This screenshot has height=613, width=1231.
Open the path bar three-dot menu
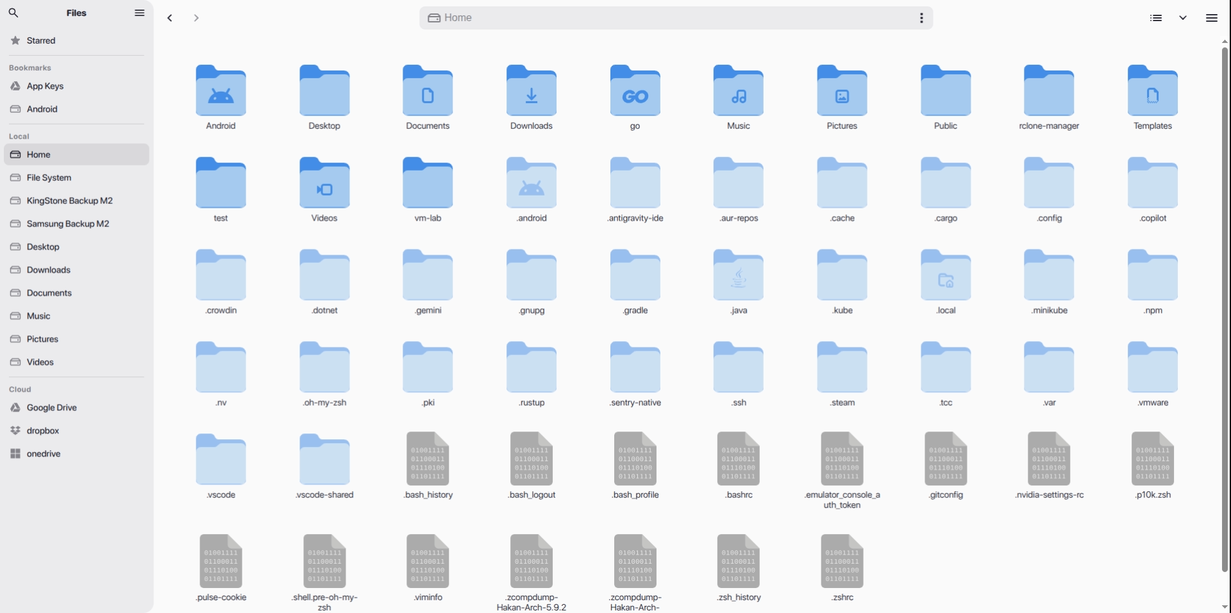click(921, 18)
